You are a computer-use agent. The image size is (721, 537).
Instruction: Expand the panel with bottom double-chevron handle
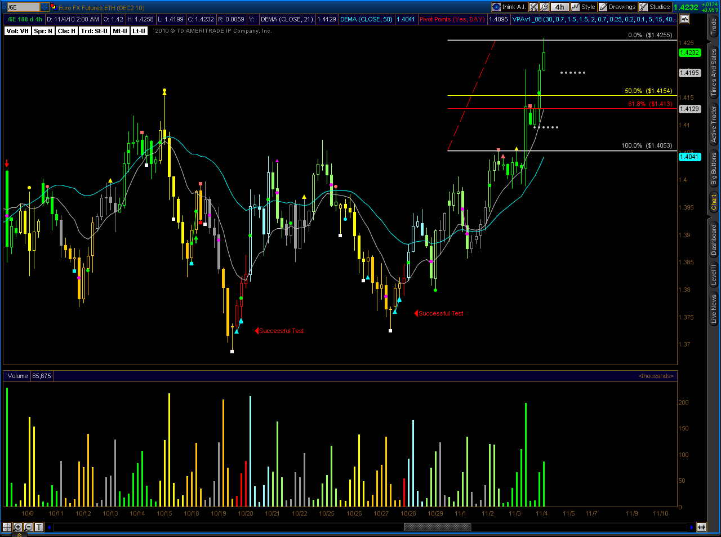19,535
